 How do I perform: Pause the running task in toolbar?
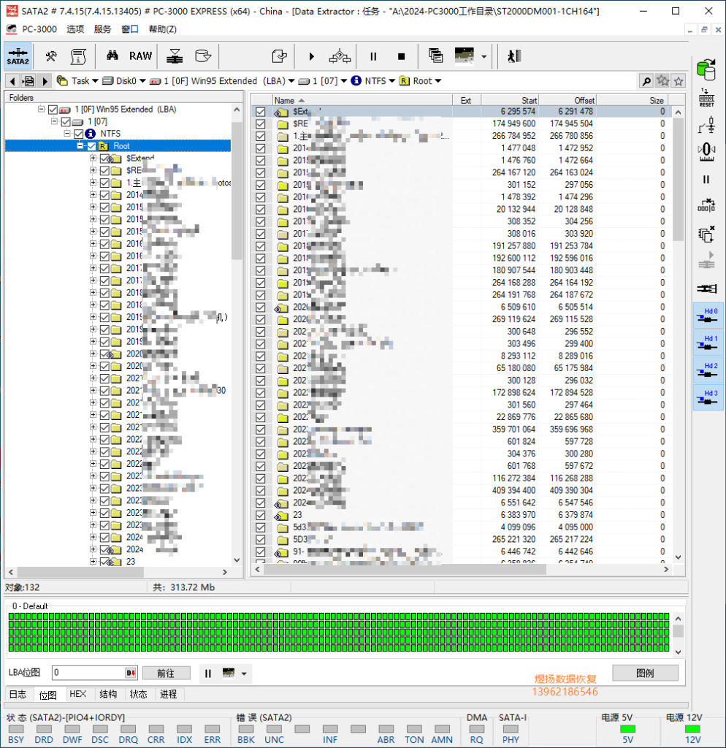(373, 56)
